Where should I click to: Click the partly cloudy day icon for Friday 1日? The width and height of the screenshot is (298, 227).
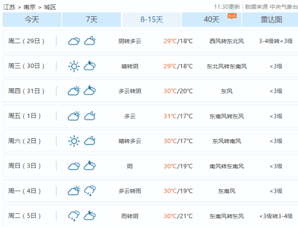tap(74, 116)
